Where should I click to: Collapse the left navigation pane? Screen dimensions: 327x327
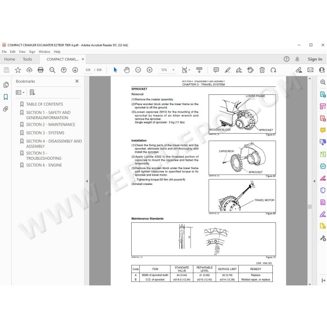(87, 181)
